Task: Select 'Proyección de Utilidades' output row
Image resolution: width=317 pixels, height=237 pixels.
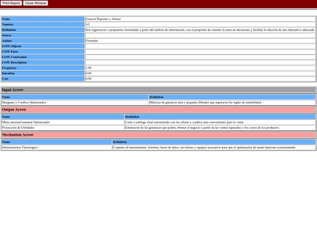Action: [63, 128]
